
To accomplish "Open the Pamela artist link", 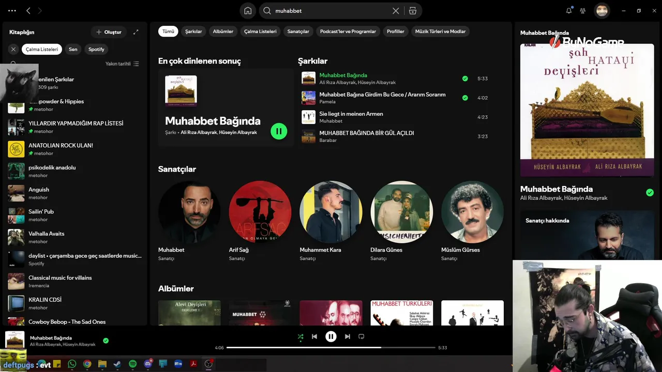I will point(327,102).
